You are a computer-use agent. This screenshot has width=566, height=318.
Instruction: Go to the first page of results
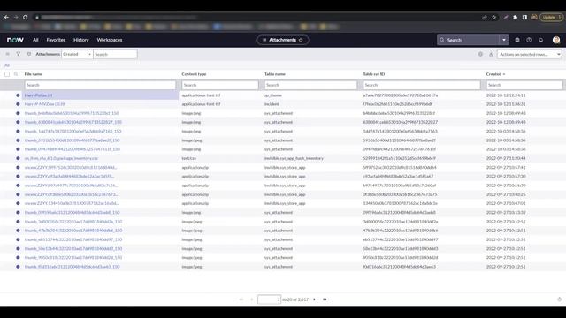click(x=241, y=299)
